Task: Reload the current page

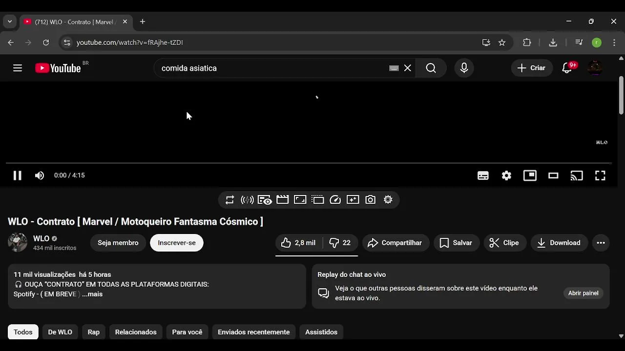Action: click(46, 42)
